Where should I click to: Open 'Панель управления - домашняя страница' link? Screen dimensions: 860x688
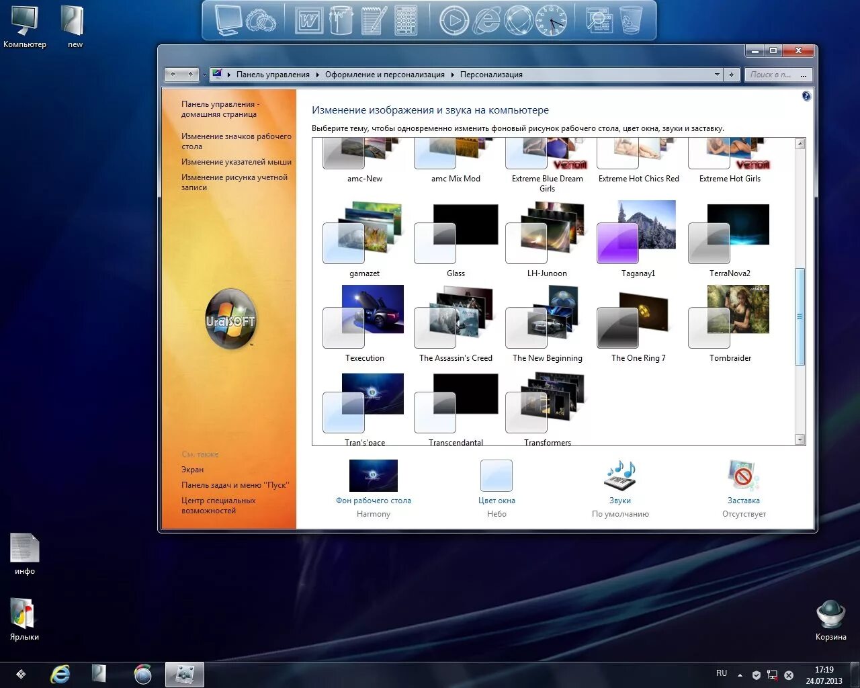[x=220, y=109]
